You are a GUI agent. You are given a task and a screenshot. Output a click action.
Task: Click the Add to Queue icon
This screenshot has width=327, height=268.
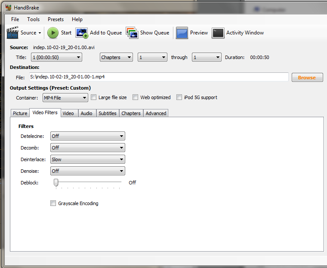point(82,33)
